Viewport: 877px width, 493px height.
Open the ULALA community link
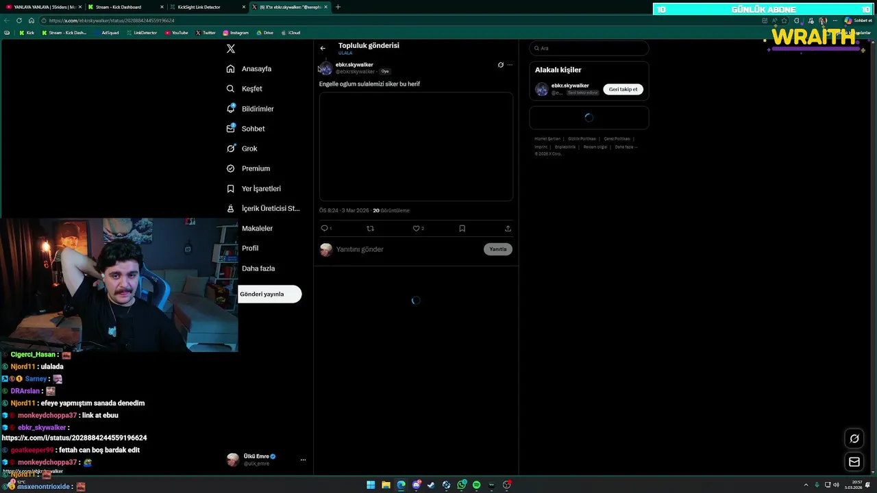coord(345,53)
